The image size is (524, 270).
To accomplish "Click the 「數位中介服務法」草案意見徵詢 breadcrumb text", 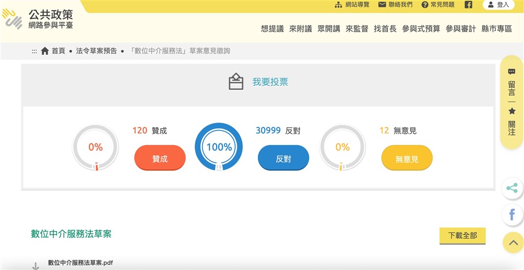I will tap(180, 51).
